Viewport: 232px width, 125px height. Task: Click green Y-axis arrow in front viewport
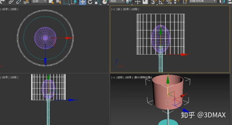(x=161, y=31)
